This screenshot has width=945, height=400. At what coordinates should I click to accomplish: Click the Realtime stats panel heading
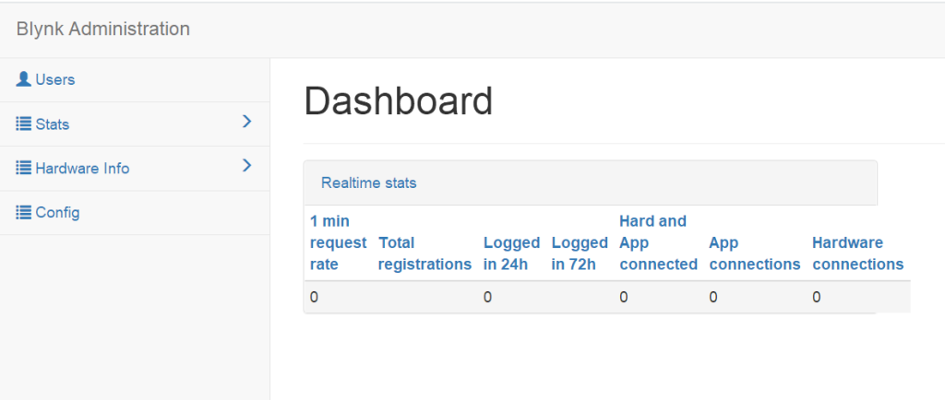coord(369,182)
